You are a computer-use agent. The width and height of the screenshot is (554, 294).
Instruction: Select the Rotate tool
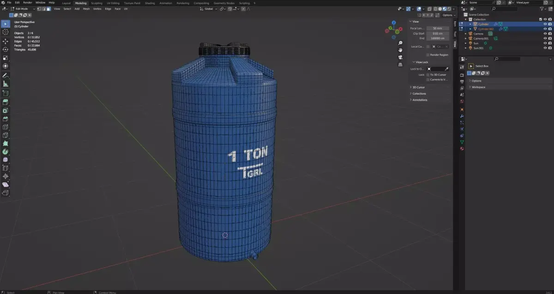tap(6, 49)
